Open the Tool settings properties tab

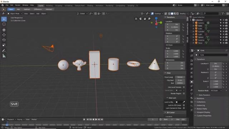click(192, 56)
